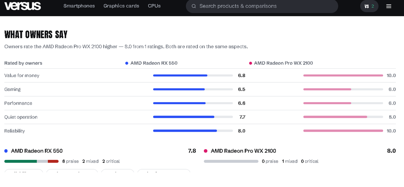The height and width of the screenshot is (187, 404).
Task: Click the RX 550 praise/mixed/critical sentiment bar
Action: pos(32,161)
